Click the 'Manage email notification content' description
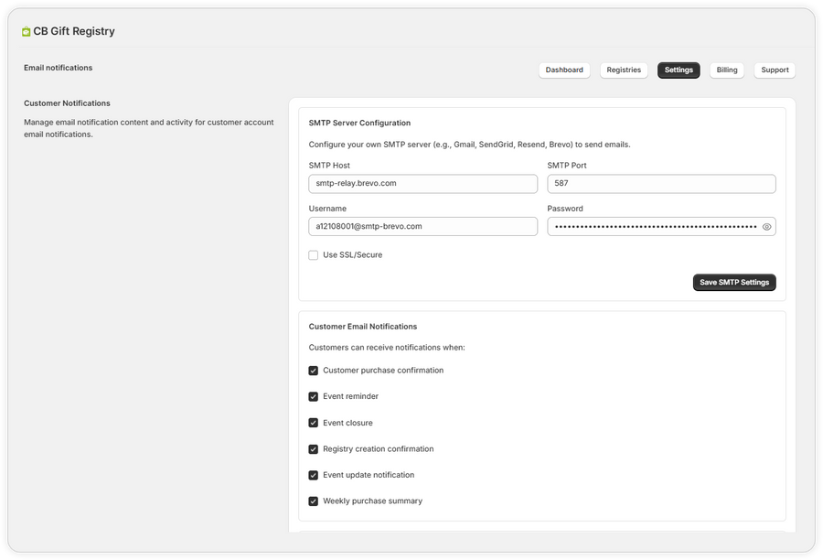This screenshot has height=560, width=823. (148, 128)
